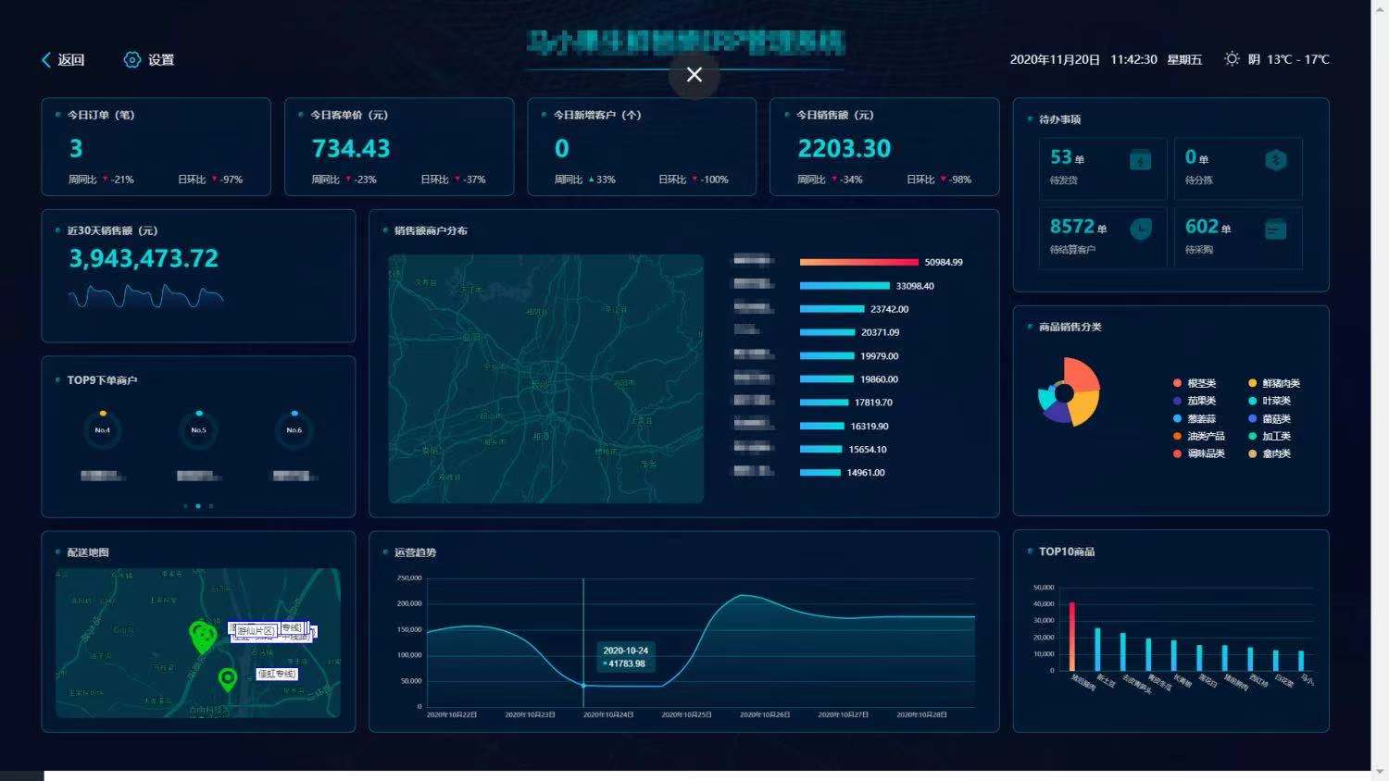Screen dimensions: 1389x781
Task: Go to first TOP9 carousel page dot
Action: [185, 506]
